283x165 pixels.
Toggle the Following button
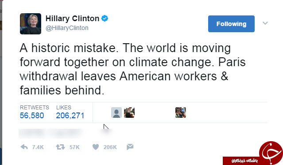coord(231,24)
